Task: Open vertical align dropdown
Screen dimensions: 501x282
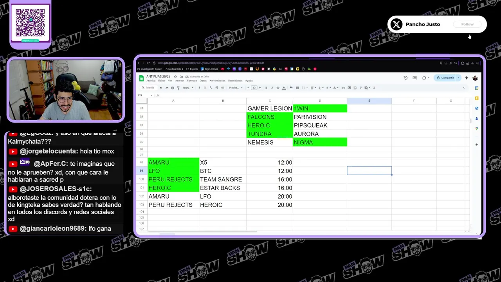Action: point(321,88)
